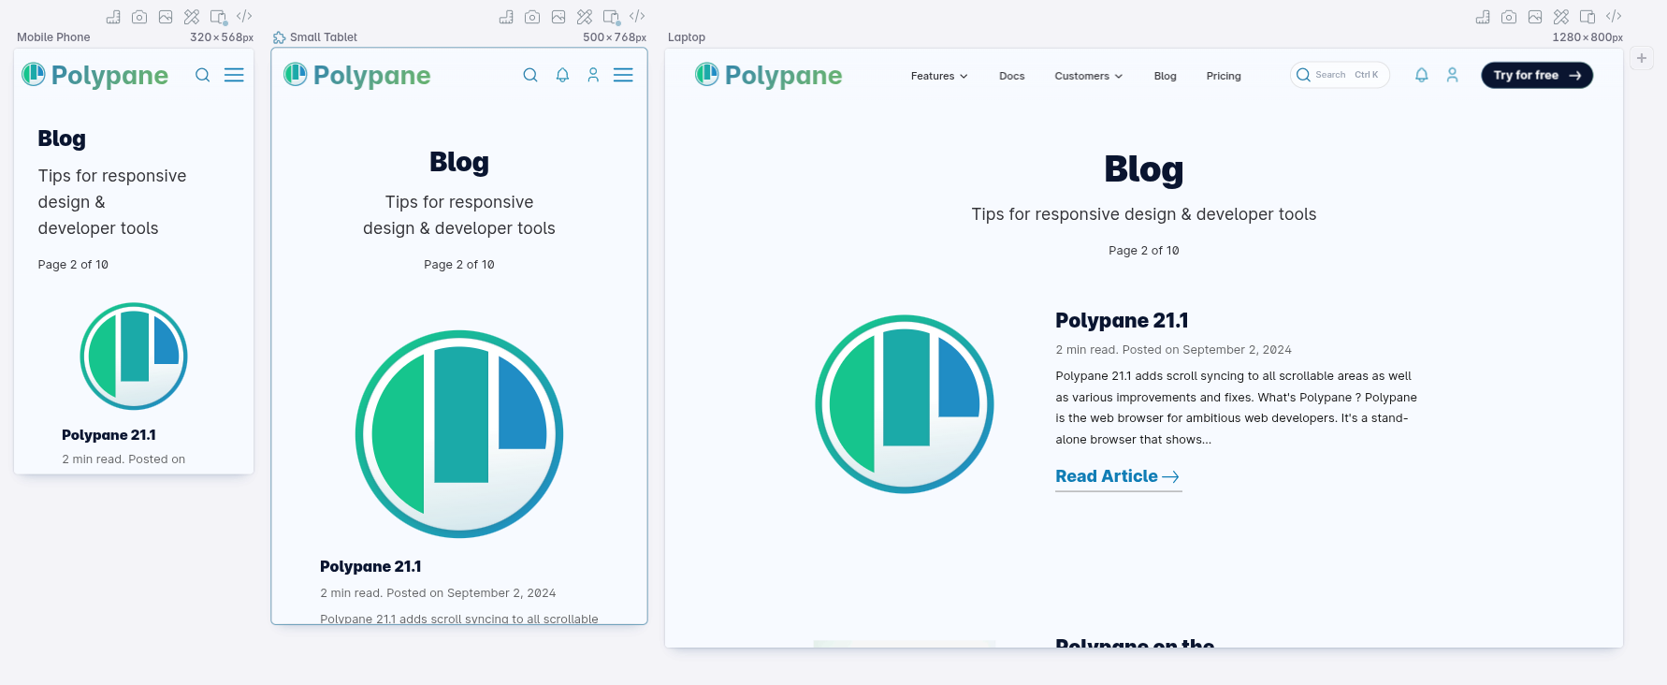Open devtools code icon for Small Tablet pane
The height and width of the screenshot is (685, 1667).
[x=637, y=17]
